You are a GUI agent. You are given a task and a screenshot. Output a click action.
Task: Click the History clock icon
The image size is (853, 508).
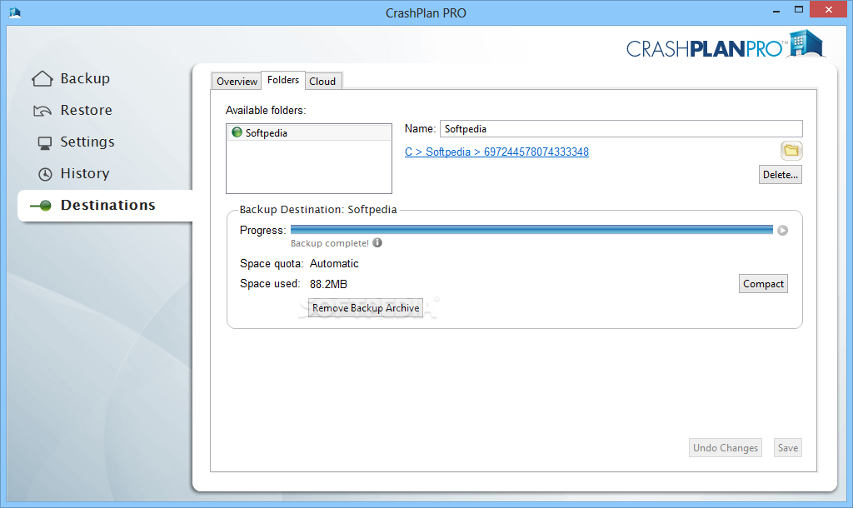45,174
